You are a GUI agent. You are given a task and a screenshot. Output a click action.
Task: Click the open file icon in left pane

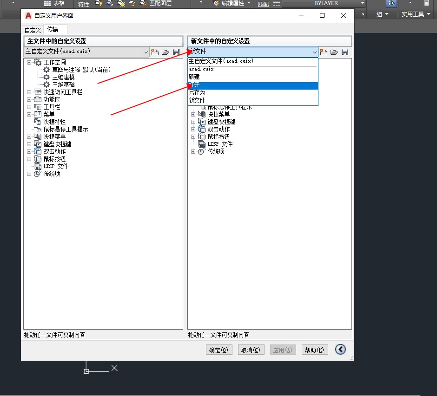(x=165, y=52)
